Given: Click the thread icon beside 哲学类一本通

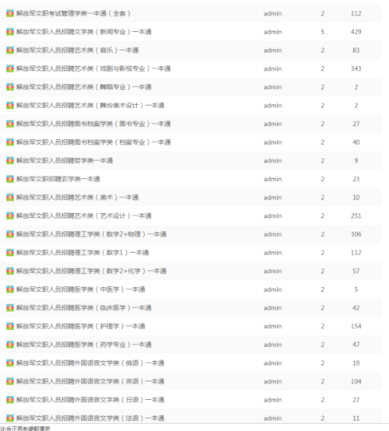Looking at the screenshot, I should tap(10, 160).
